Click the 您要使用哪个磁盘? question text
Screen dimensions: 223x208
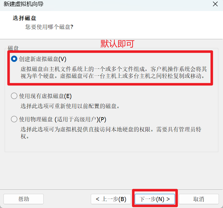[x=49, y=27]
